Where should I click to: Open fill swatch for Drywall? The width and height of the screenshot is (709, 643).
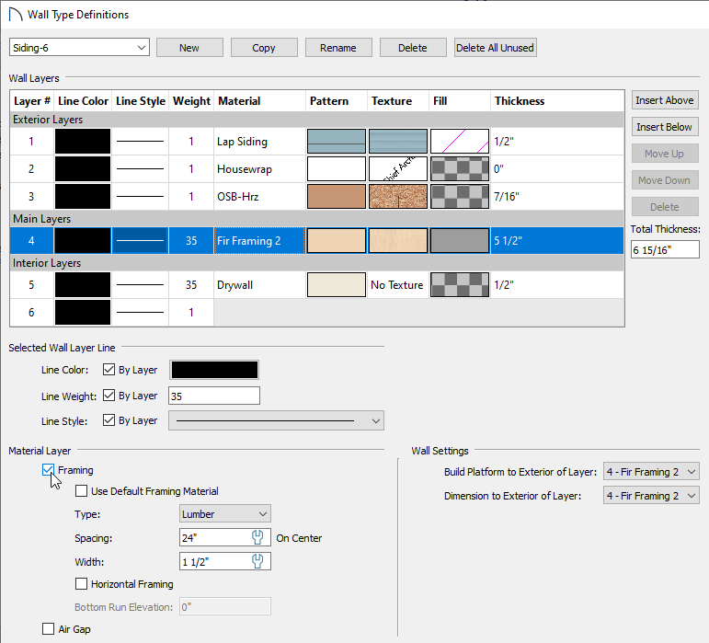click(460, 285)
